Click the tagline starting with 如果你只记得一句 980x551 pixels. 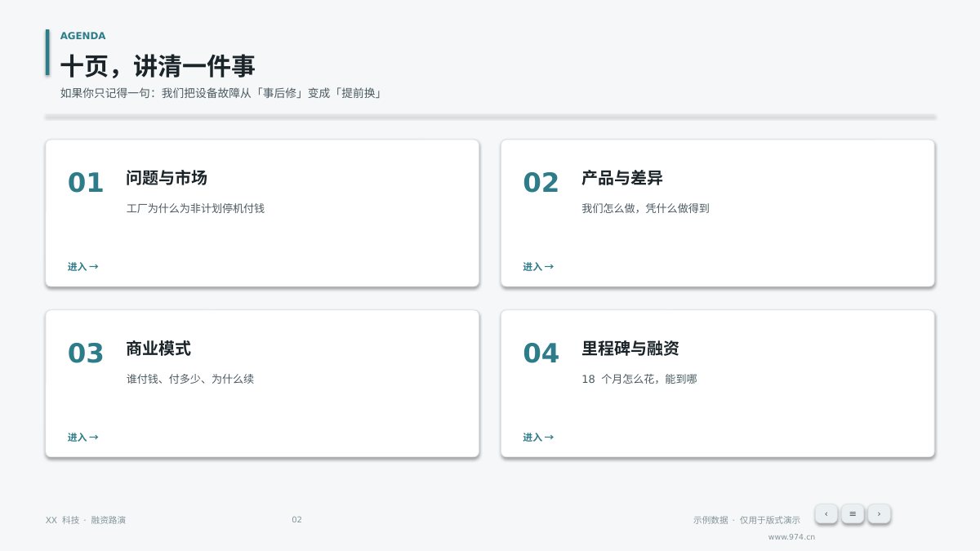(x=221, y=93)
